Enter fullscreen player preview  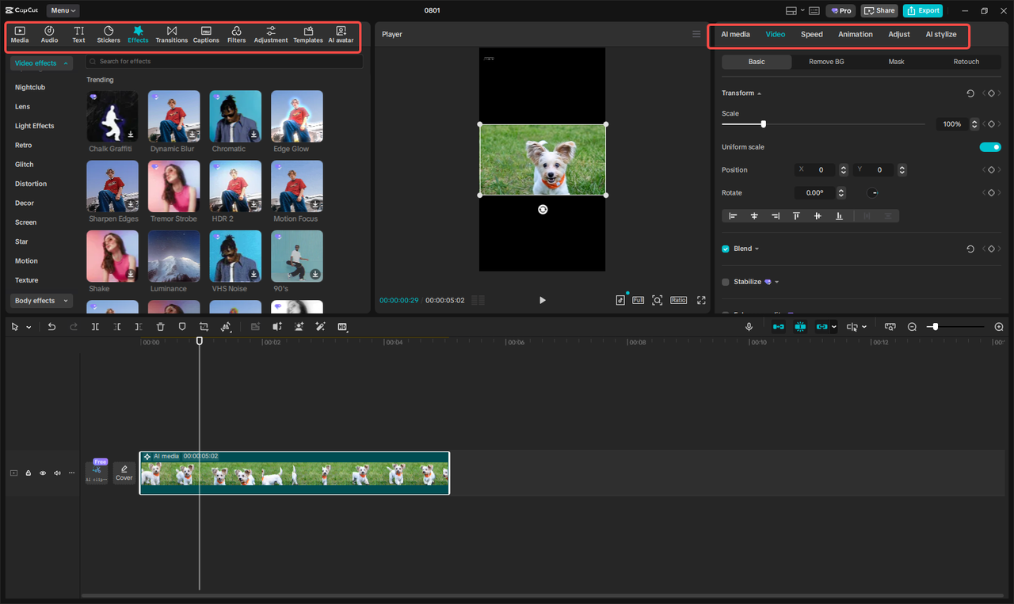pos(701,300)
